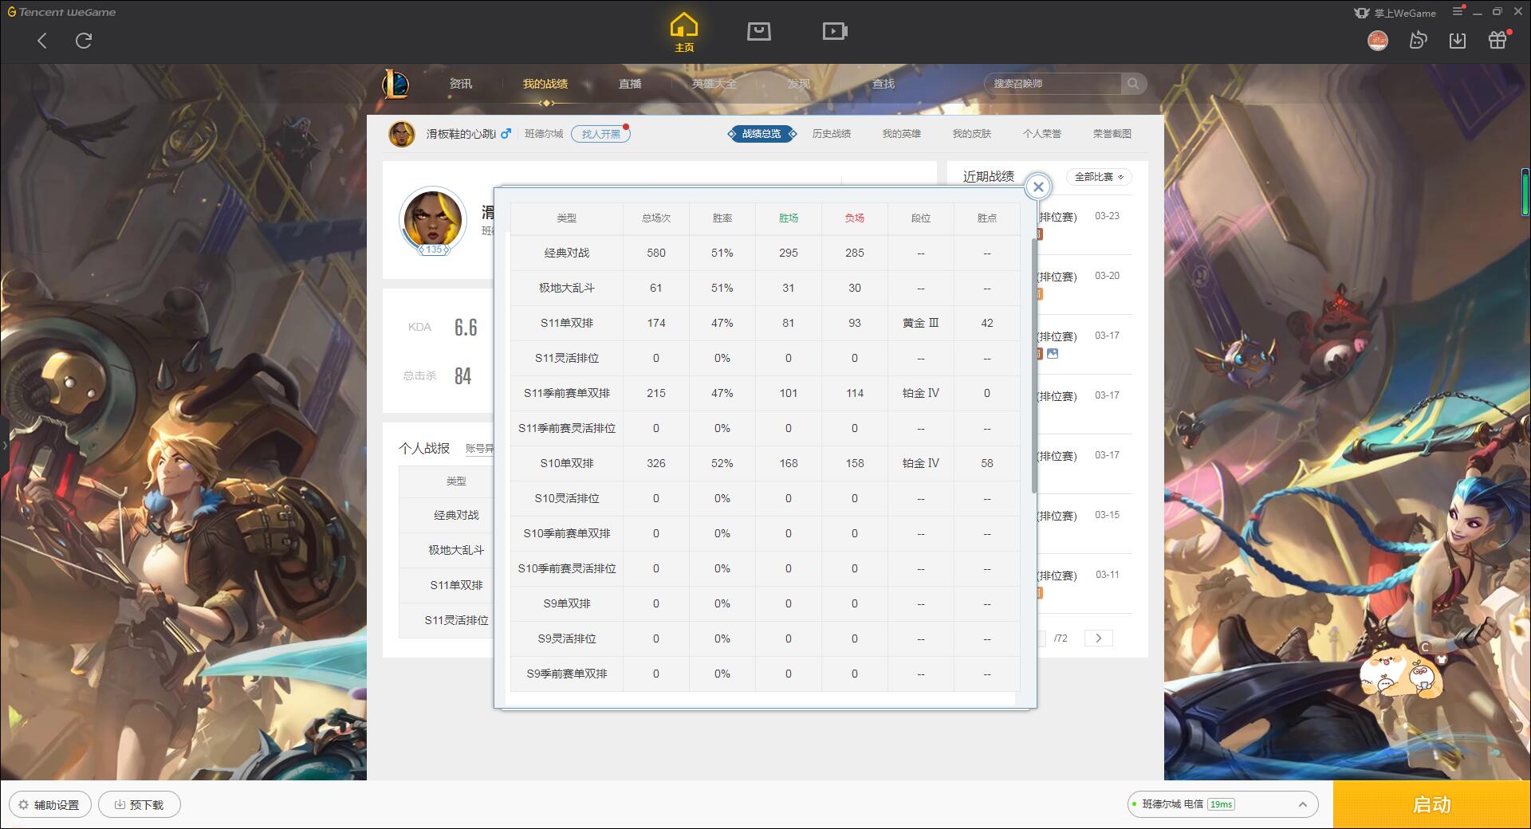
Task: Open the 个人荣誉 sub-tab
Action: (1042, 134)
